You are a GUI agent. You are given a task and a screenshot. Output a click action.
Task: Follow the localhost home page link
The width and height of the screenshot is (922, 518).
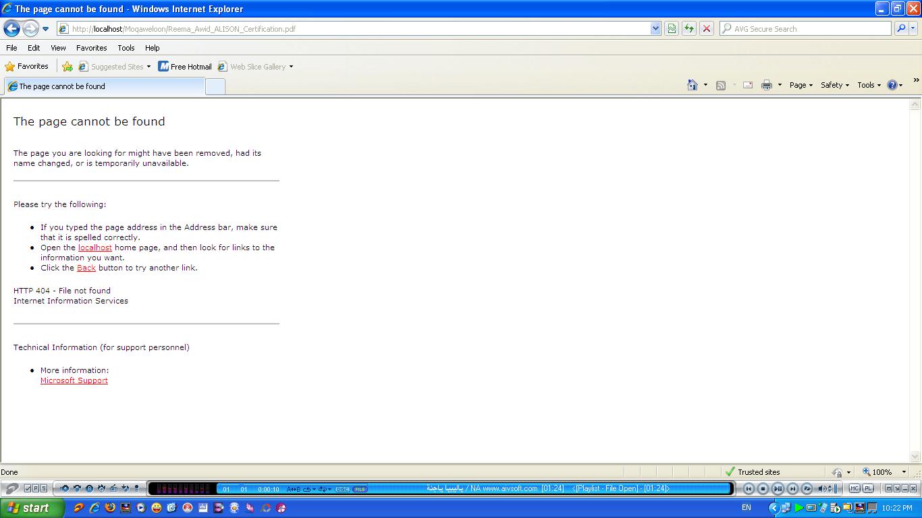[95, 248]
